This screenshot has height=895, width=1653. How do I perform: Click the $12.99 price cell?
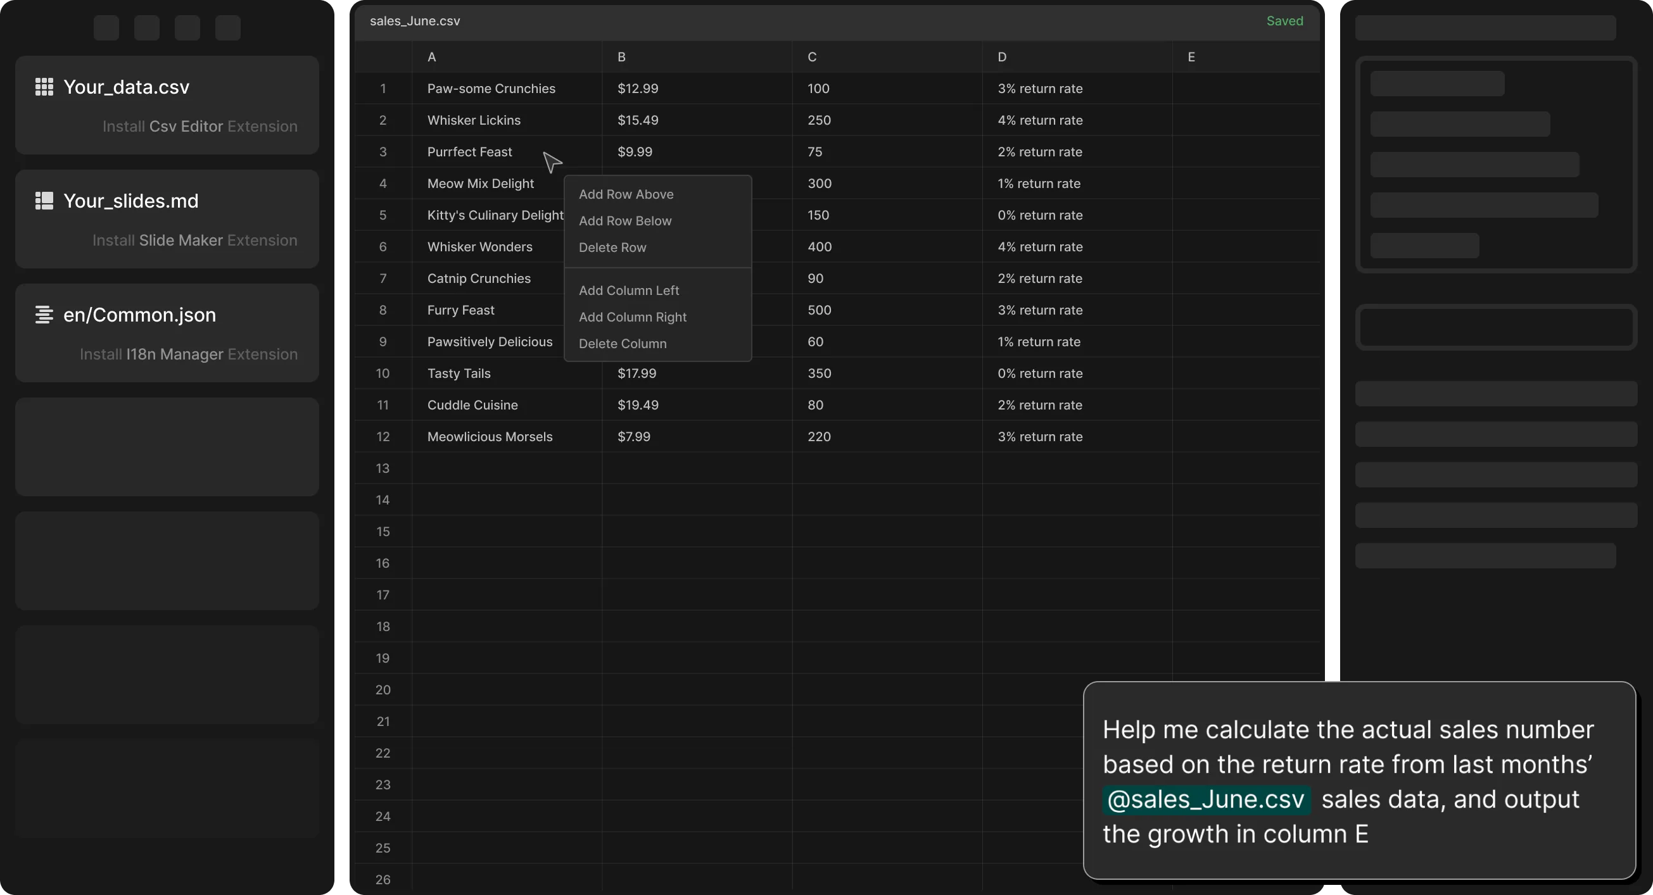point(697,89)
